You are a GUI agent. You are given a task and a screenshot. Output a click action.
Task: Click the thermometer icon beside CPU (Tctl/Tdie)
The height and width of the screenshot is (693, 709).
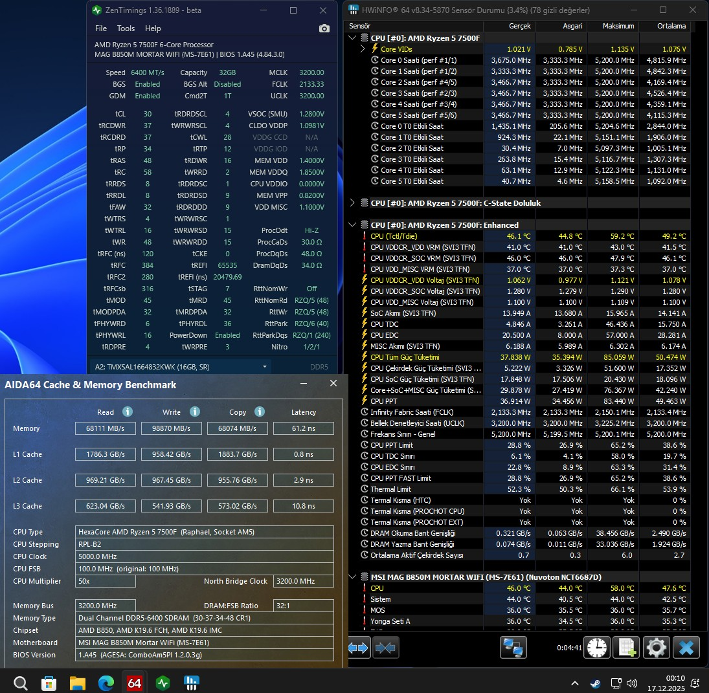(x=365, y=236)
